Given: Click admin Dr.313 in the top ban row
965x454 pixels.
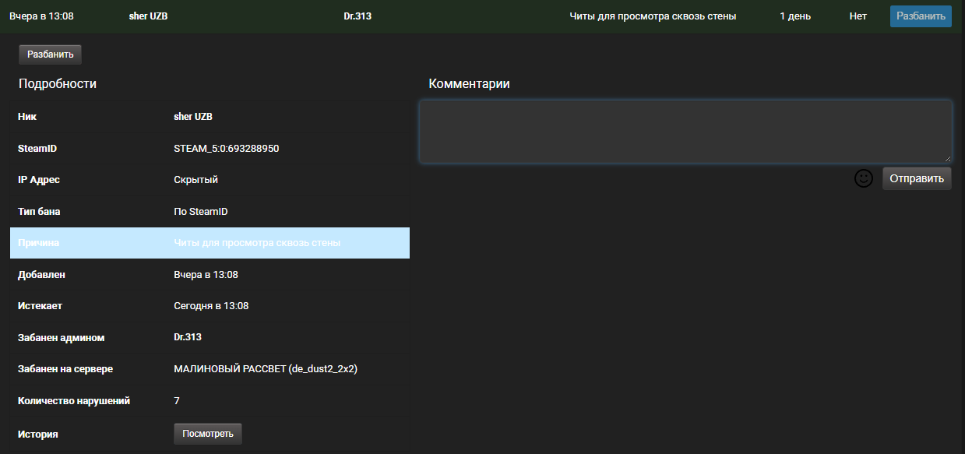Looking at the screenshot, I should click(357, 16).
